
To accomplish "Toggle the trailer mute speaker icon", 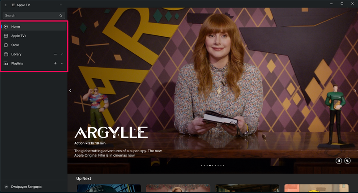I will (x=348, y=161).
